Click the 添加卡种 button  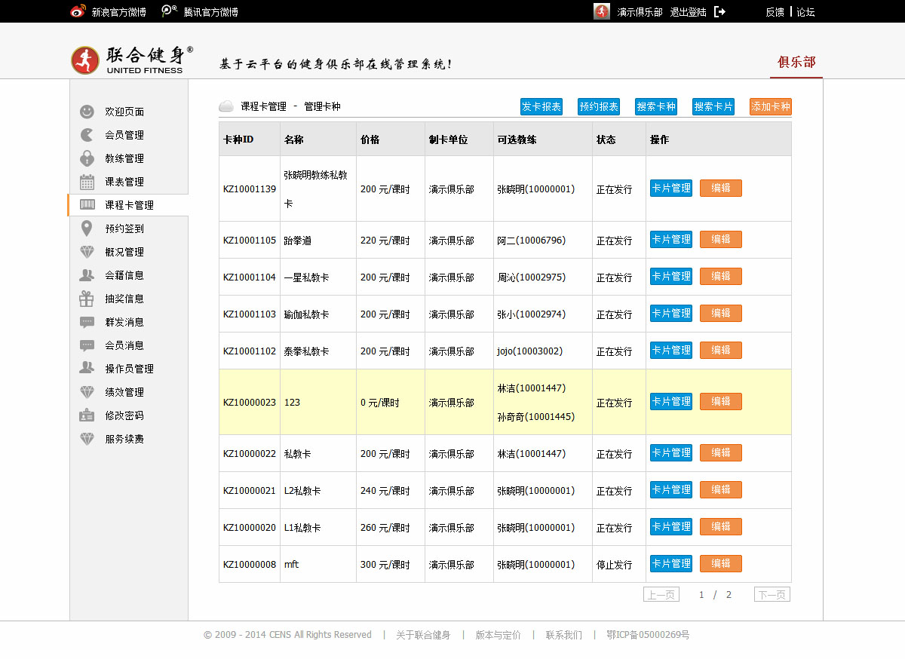770,107
